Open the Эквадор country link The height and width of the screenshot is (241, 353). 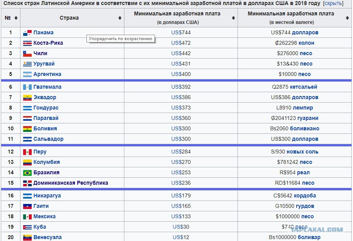click(x=45, y=97)
